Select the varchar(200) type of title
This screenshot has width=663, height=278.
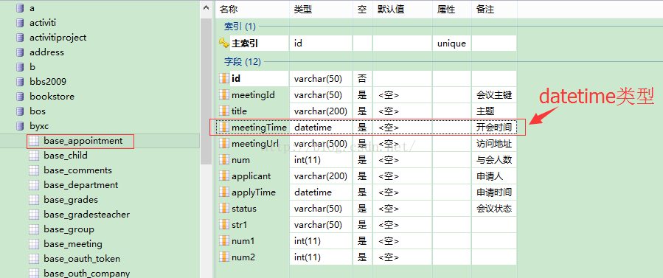[321, 111]
